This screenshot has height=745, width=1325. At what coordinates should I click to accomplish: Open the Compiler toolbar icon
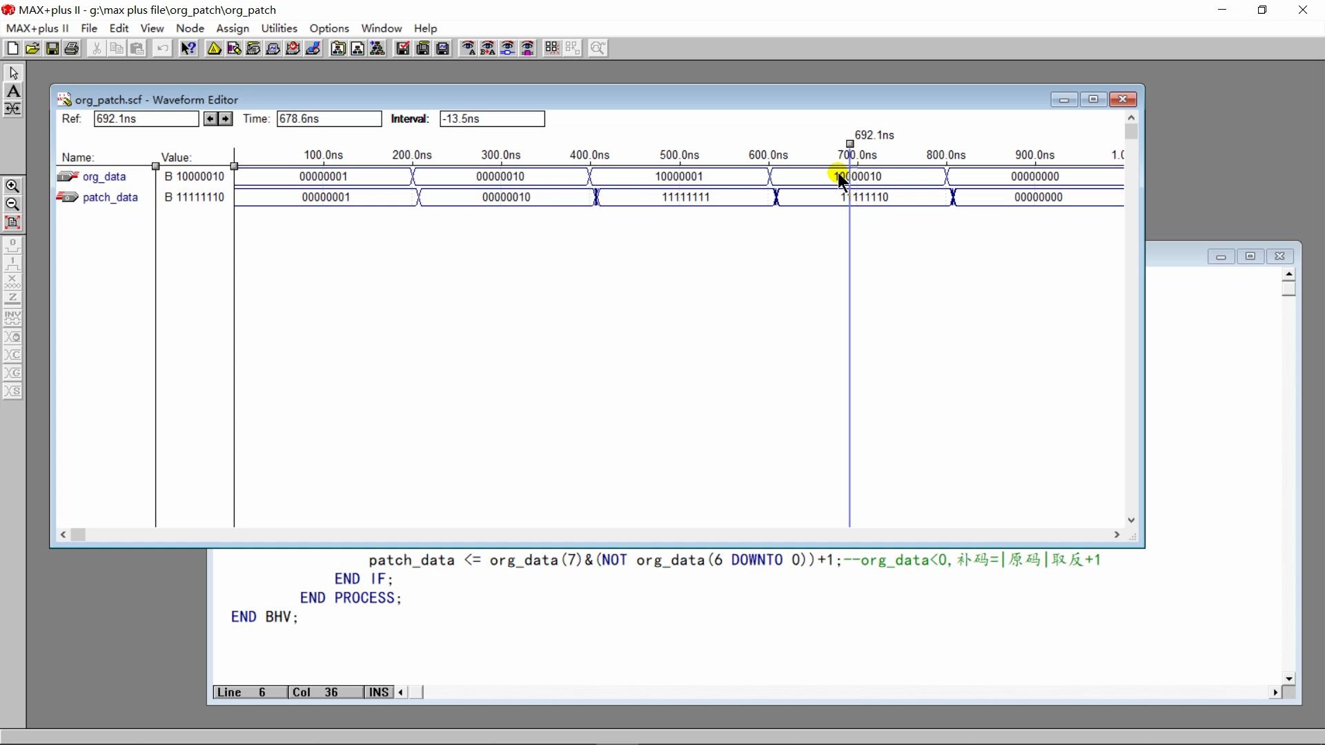(x=253, y=48)
